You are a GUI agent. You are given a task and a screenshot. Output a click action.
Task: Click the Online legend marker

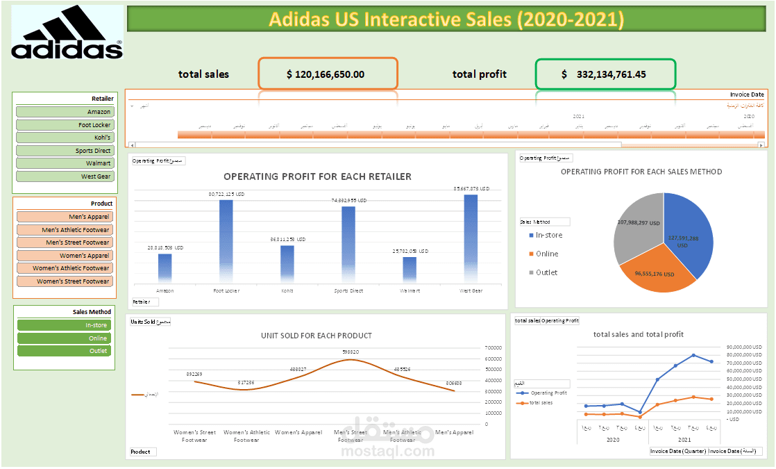[x=532, y=254]
